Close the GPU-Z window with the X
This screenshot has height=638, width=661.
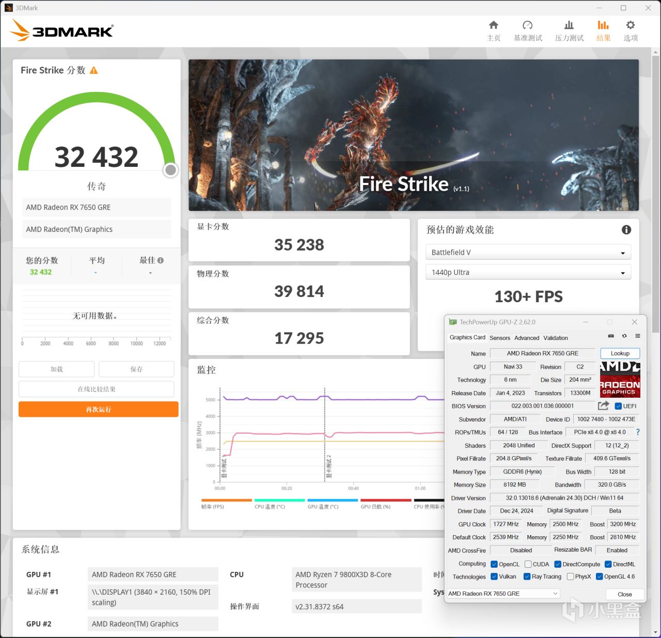(635, 322)
